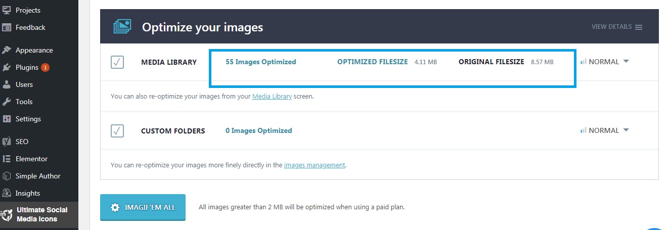The width and height of the screenshot is (668, 230).
Task: Open the Simple Author menu item
Action: [x=39, y=176]
